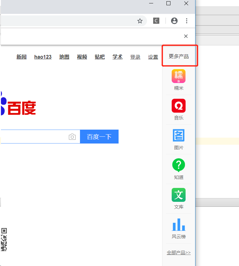Open the 视频 video link

point(82,57)
